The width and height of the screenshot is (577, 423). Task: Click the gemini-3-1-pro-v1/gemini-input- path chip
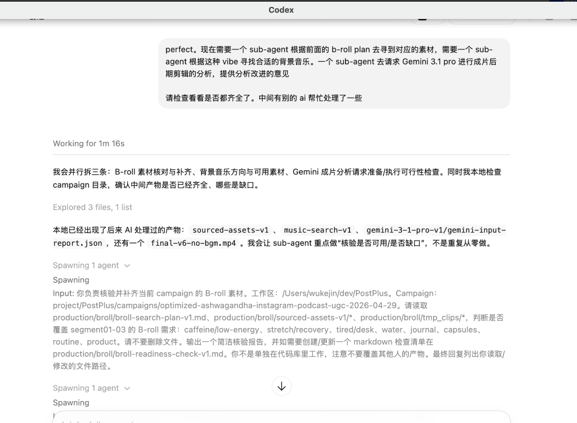[436, 230]
